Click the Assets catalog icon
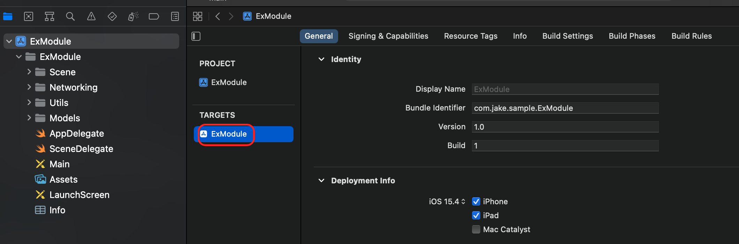The width and height of the screenshot is (739, 244). (40, 180)
